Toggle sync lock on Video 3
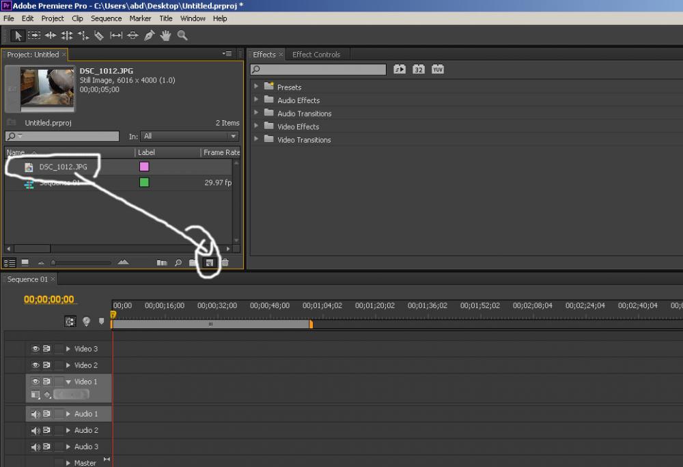683x467 pixels. click(x=46, y=349)
